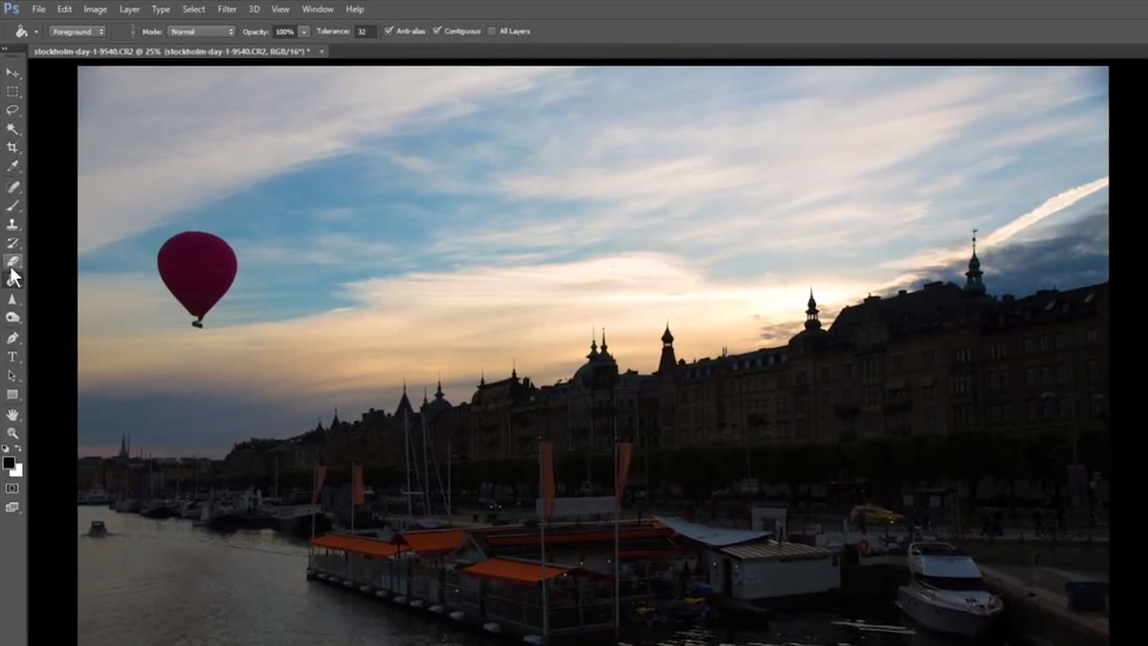The image size is (1148, 646).
Task: Select the History Brush tool
Action: (12, 244)
